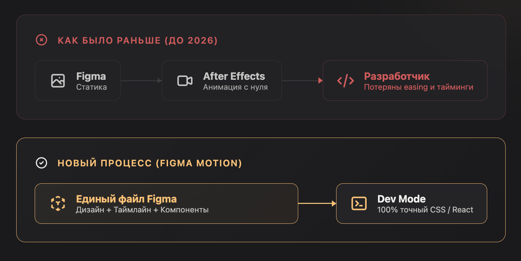Select the Dev Mode card
The image size is (521, 261).
pyautogui.click(x=412, y=203)
